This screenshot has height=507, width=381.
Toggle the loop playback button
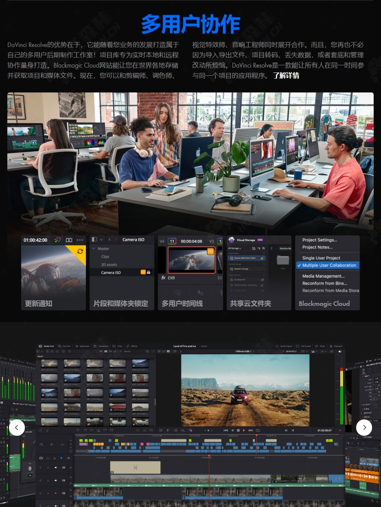[258, 430]
